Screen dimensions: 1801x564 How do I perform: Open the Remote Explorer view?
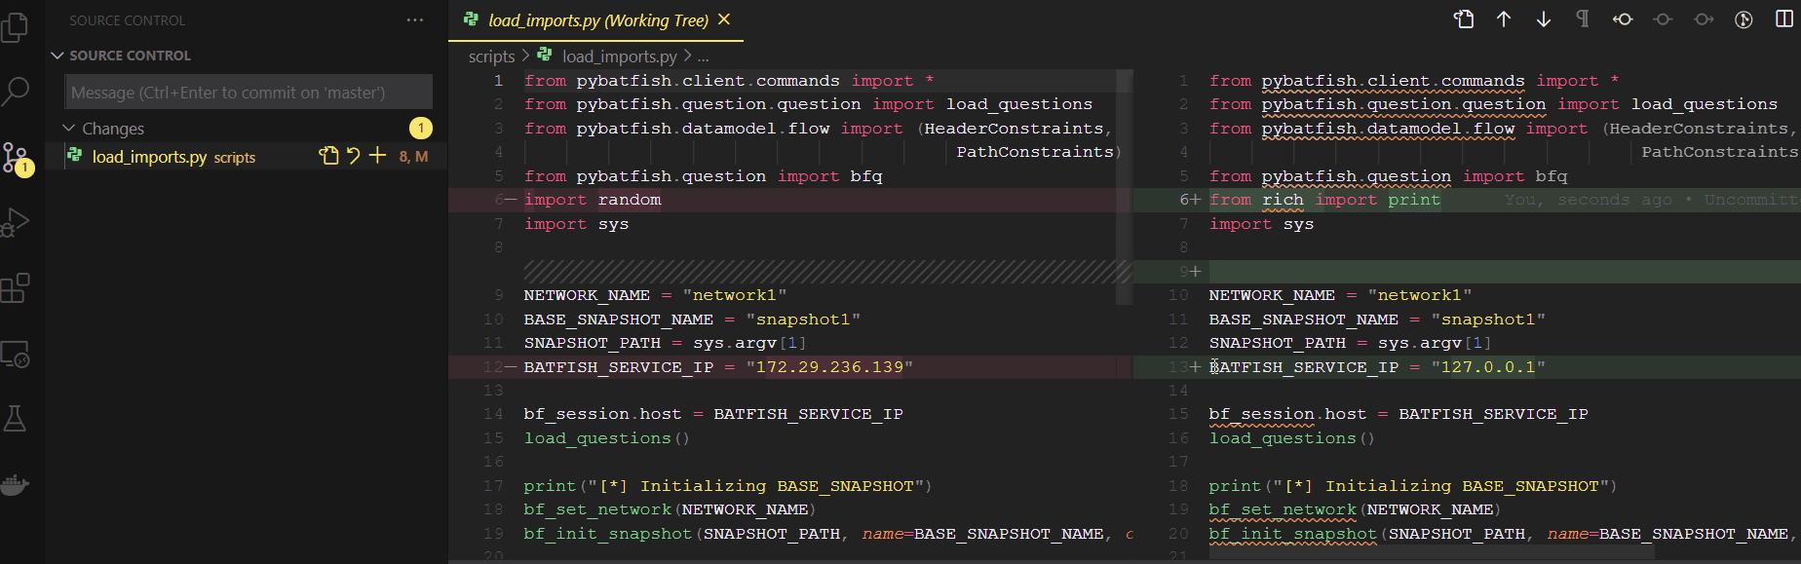point(16,354)
